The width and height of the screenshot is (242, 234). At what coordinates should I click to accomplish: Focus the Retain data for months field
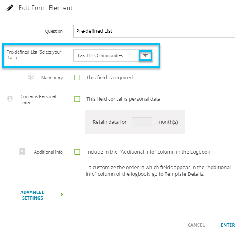pos(142,122)
